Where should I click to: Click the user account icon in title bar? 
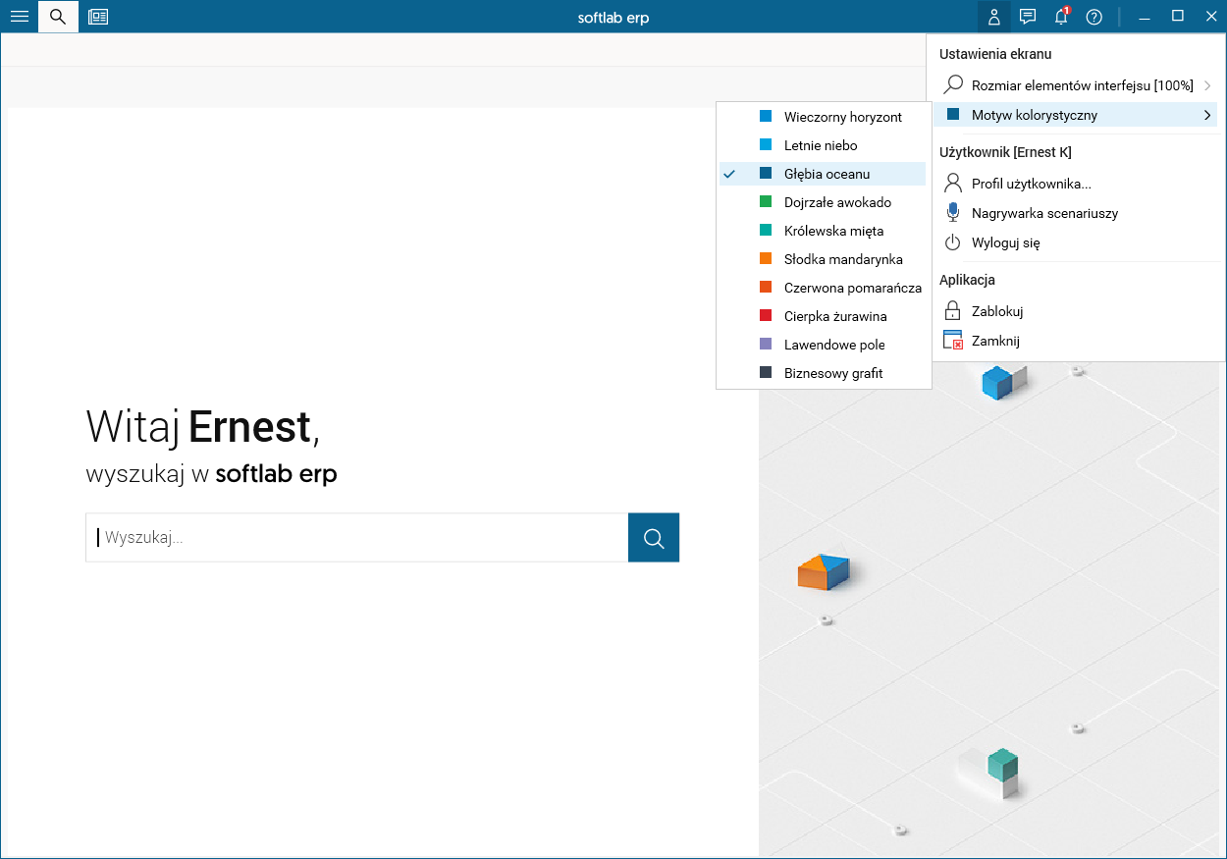994,17
